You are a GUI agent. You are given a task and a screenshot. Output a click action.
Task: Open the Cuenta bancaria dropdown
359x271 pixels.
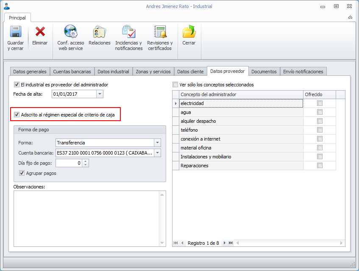pos(158,153)
